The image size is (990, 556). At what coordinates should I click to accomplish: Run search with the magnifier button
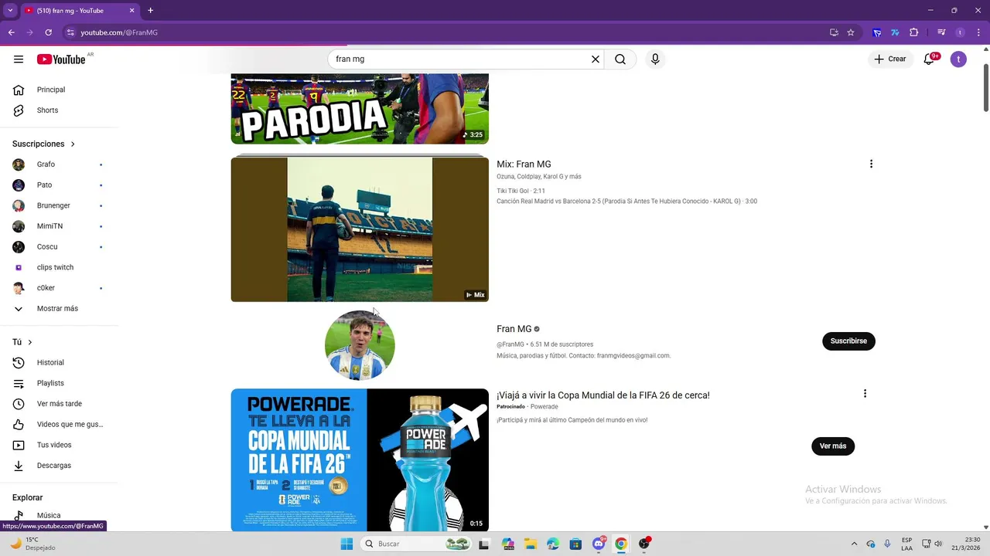pyautogui.click(x=620, y=59)
